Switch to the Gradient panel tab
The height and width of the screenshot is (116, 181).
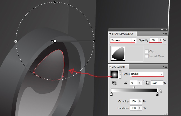click(118, 67)
